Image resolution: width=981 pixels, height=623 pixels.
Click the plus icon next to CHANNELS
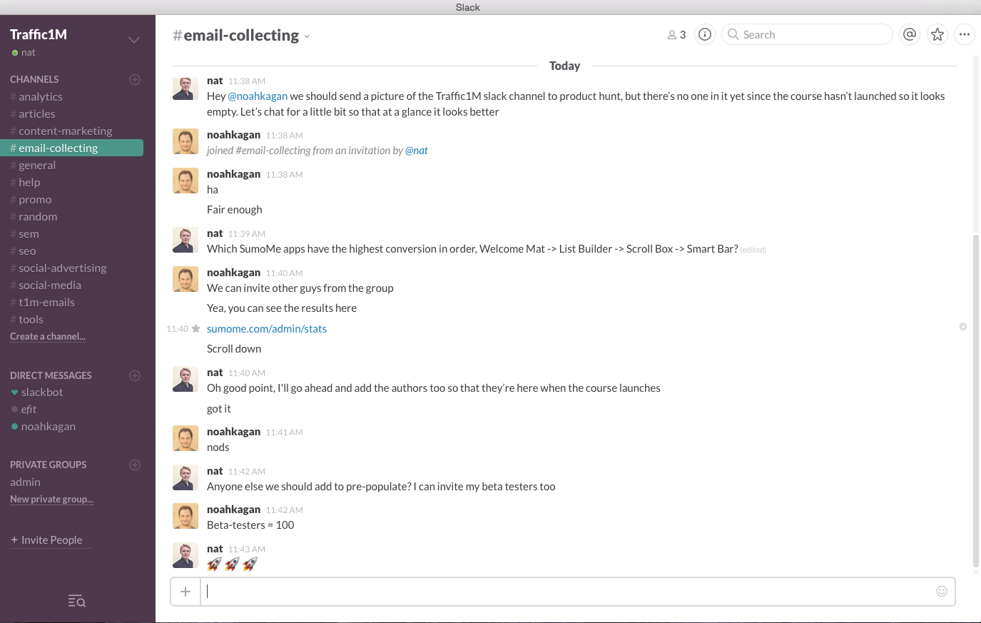click(135, 79)
